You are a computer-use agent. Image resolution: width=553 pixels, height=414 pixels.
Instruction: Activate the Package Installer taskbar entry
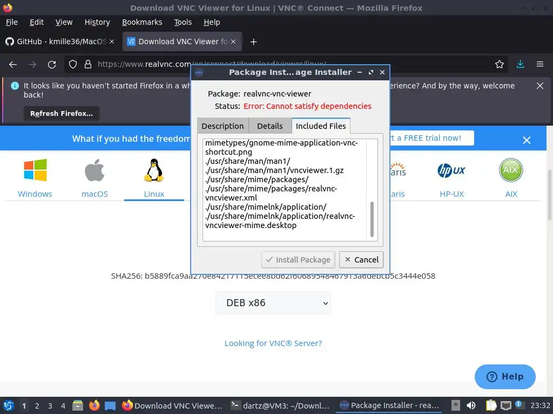[x=389, y=405]
